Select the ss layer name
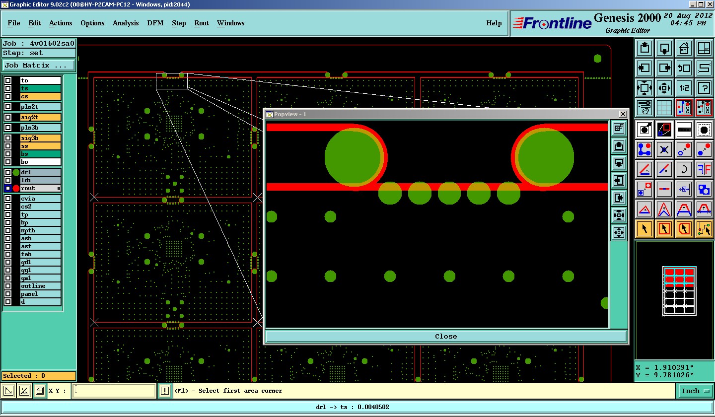Viewport: 715px width, 417px height. 41,146
